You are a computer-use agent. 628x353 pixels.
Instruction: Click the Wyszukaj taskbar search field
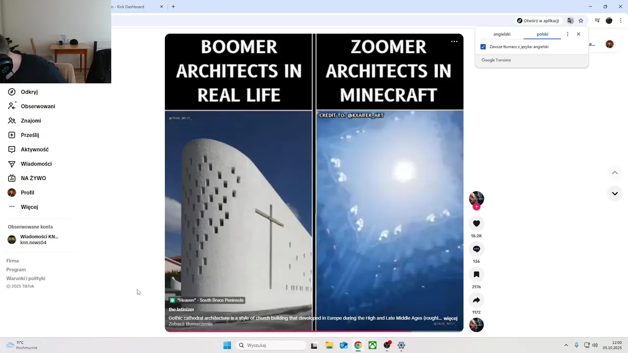tap(271, 345)
